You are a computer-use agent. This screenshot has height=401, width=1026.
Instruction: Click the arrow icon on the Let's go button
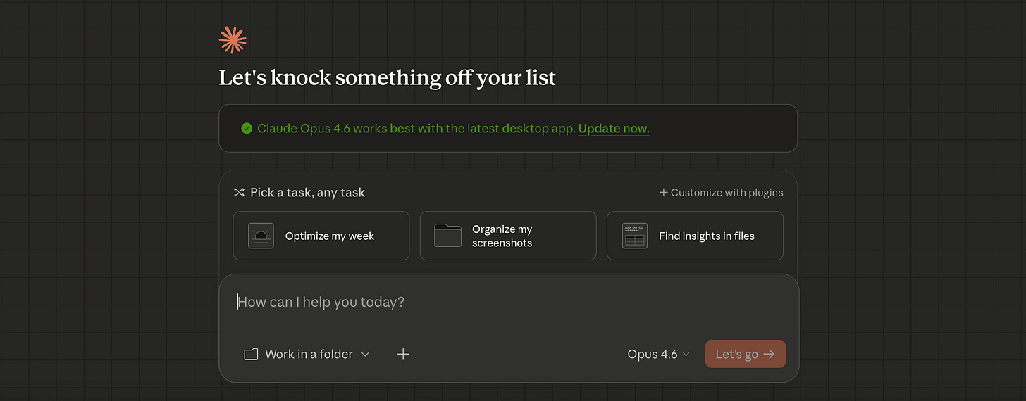[x=769, y=354]
